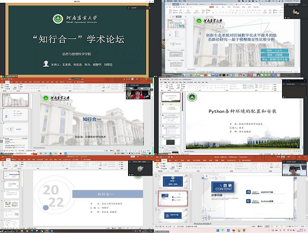Open File Explorer from the Windows 11 taskbar
The height and width of the screenshot is (233, 308).
coord(239,230)
